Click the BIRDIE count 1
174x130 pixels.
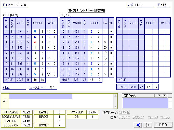pyautogui.click(x=59, y=117)
